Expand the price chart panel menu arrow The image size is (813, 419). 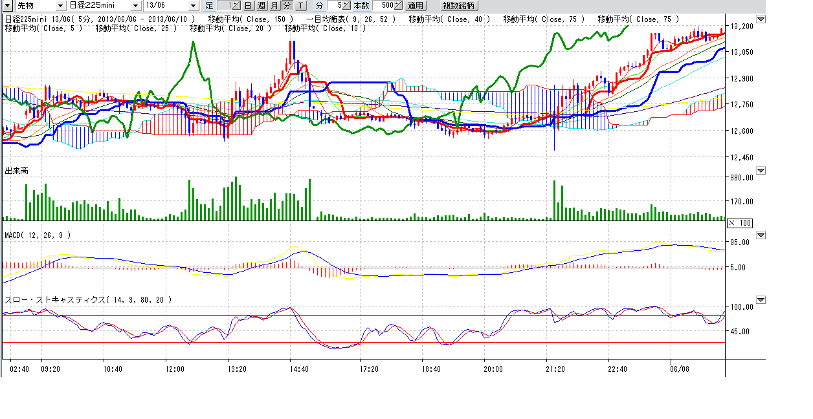[x=761, y=19]
